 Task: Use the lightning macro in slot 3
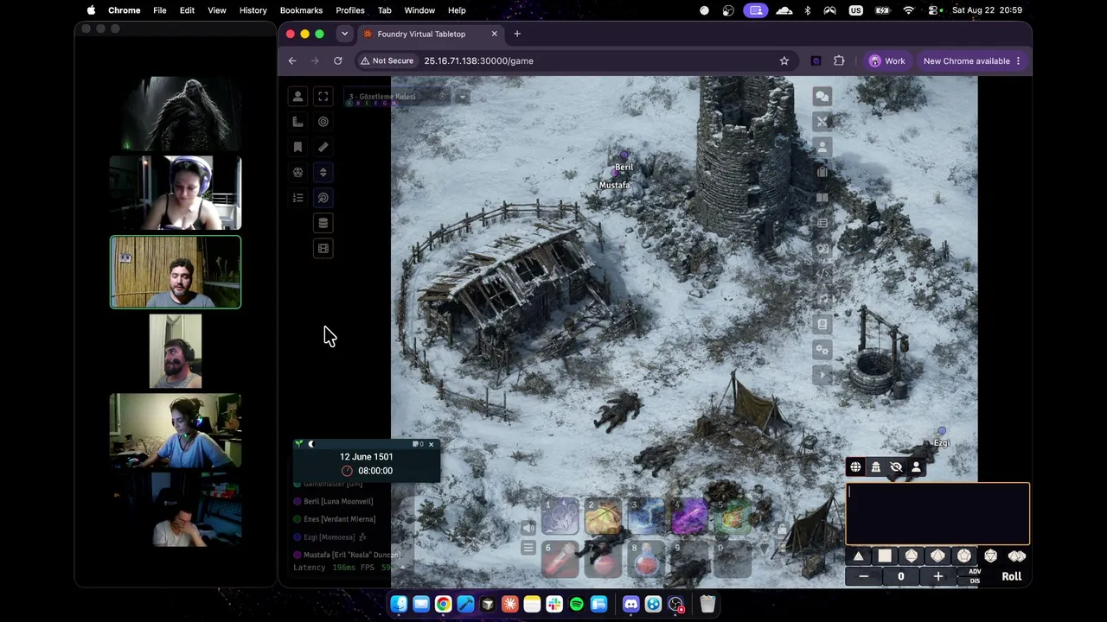point(647,517)
